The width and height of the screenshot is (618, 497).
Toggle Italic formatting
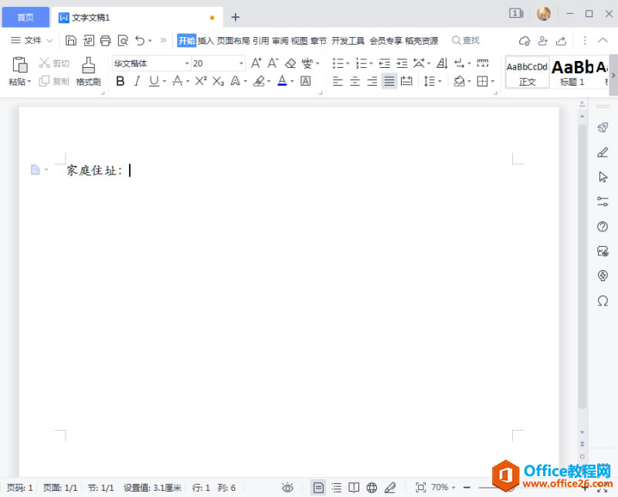tap(137, 81)
